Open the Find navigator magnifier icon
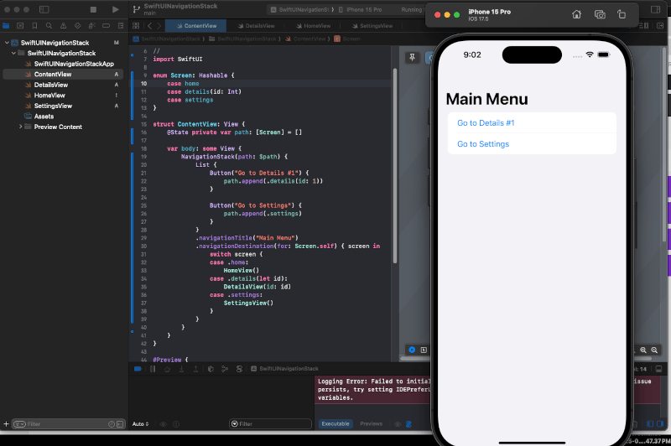This screenshot has width=671, height=446. point(49,26)
